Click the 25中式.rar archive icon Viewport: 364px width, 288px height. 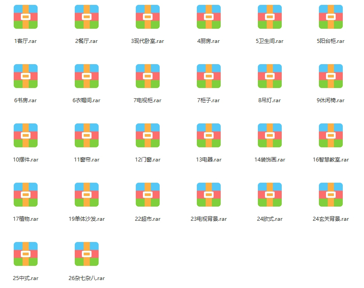pyautogui.click(x=26, y=253)
